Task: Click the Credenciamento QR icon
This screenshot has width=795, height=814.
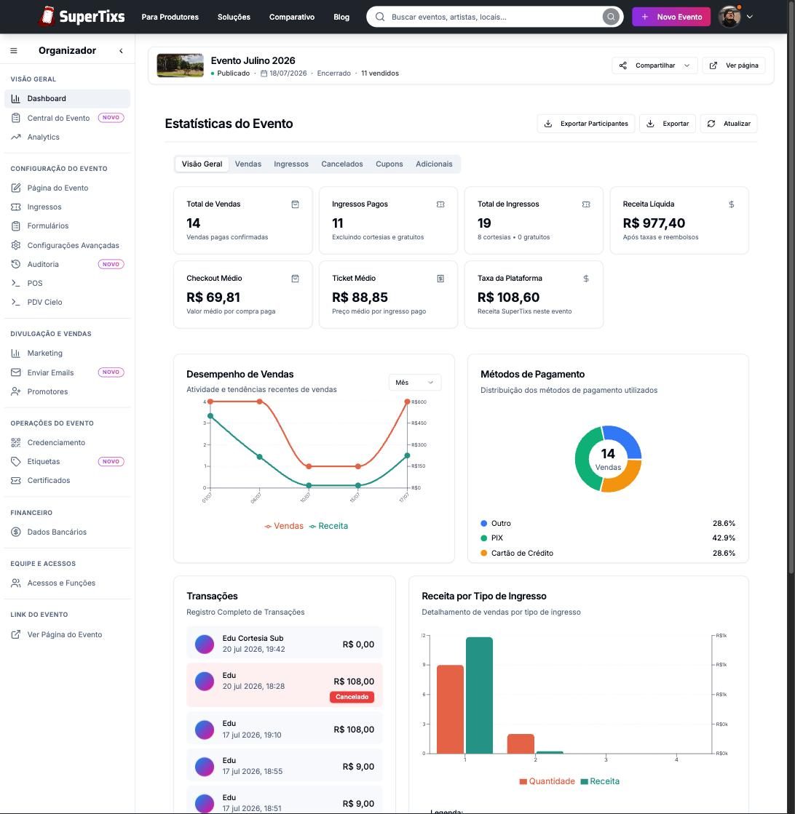Action: (x=16, y=442)
